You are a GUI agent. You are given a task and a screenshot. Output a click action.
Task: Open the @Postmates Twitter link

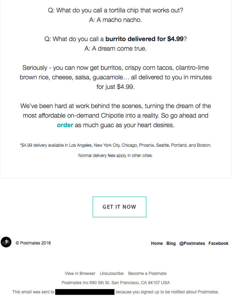point(192,243)
